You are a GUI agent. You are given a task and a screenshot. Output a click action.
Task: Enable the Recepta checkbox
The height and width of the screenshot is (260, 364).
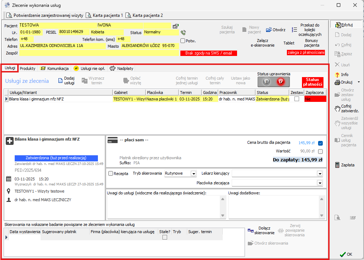click(x=110, y=174)
